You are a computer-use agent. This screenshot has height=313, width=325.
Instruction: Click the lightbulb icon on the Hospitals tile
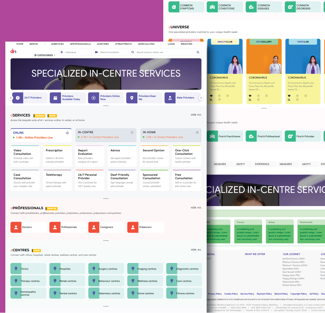pyautogui.click(x=55, y=269)
